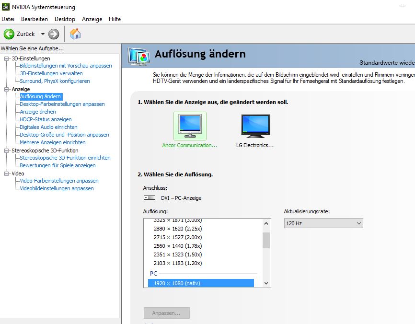This screenshot has width=415, height=324.
Task: Open Stereoskopische 3D-Funktion einrichten
Action: click(65, 158)
